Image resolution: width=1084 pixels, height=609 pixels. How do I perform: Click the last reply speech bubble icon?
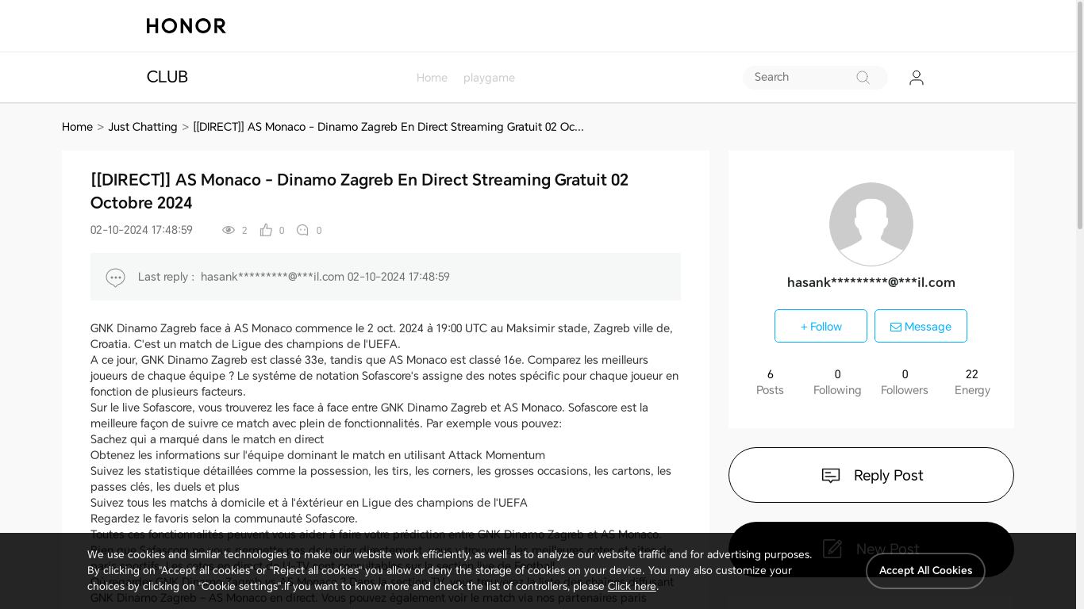tap(115, 278)
